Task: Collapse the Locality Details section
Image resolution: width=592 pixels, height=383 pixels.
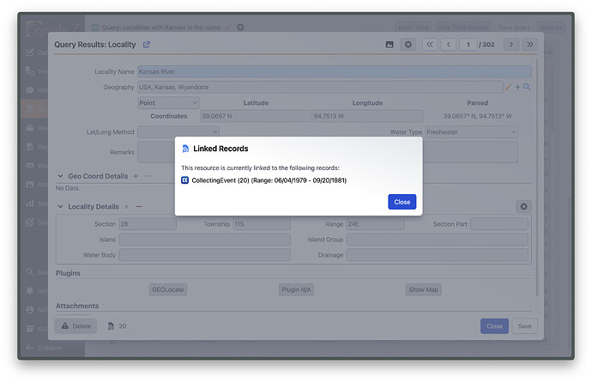Action: (60, 206)
